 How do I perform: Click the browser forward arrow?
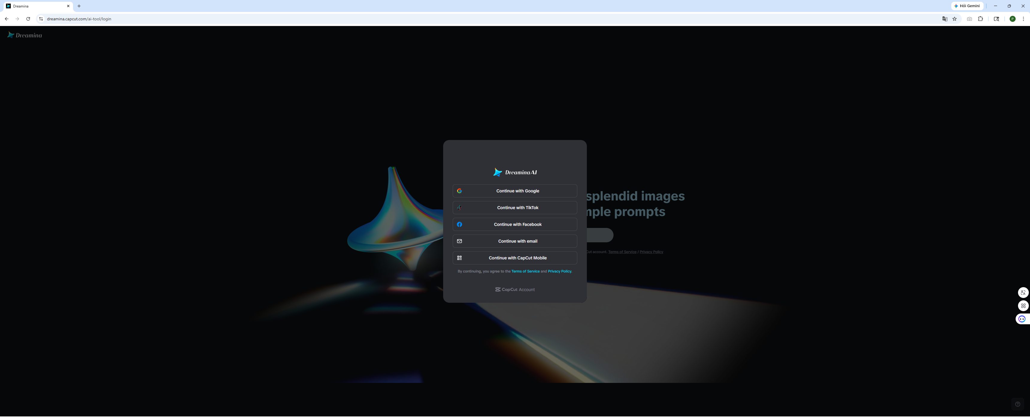17,19
